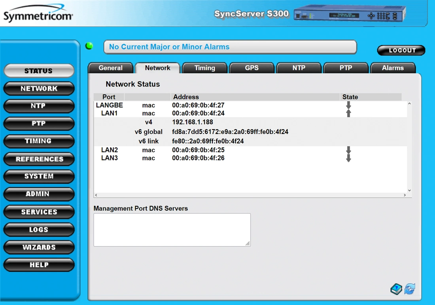Launch the WIZARDS sidebar section
Viewport: 435px width, 305px height.
point(39,247)
